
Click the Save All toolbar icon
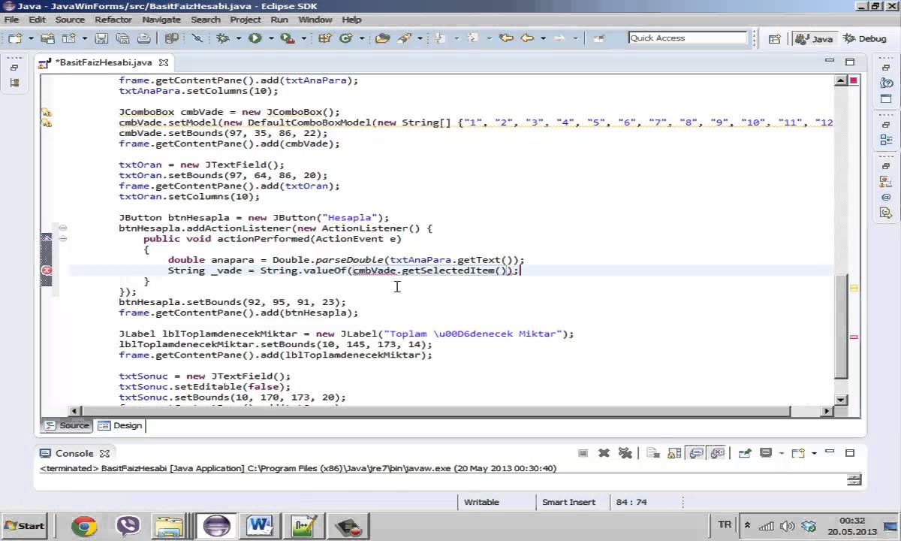pyautogui.click(x=122, y=38)
